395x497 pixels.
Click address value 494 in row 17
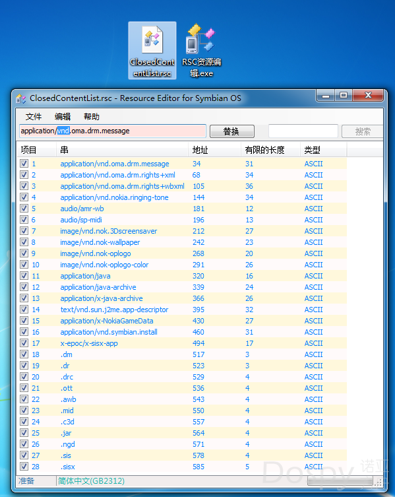coord(198,343)
